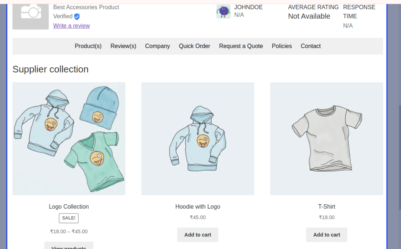This screenshot has height=249, width=401.
Task: Add the T-Shirt to cart
Action: coord(327,234)
